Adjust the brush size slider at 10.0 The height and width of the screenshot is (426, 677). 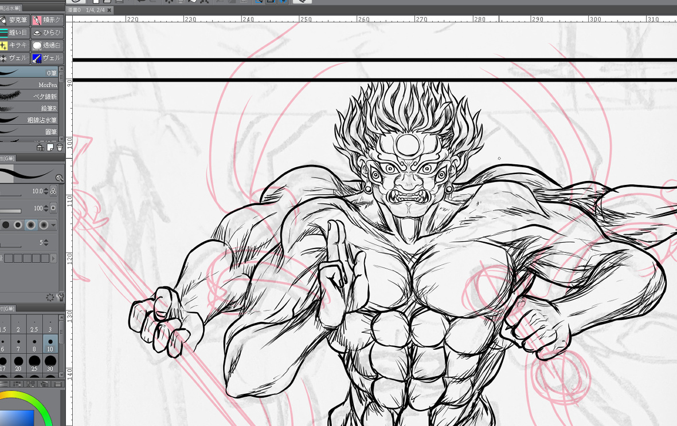11,196
